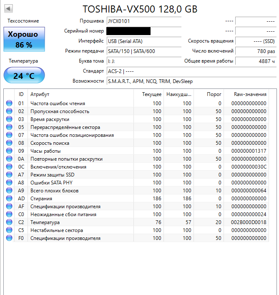This screenshot has height=295, width=279.
Task: Select the Ошибки SATA PHY attribute name
Action: pyautogui.click(x=52, y=182)
